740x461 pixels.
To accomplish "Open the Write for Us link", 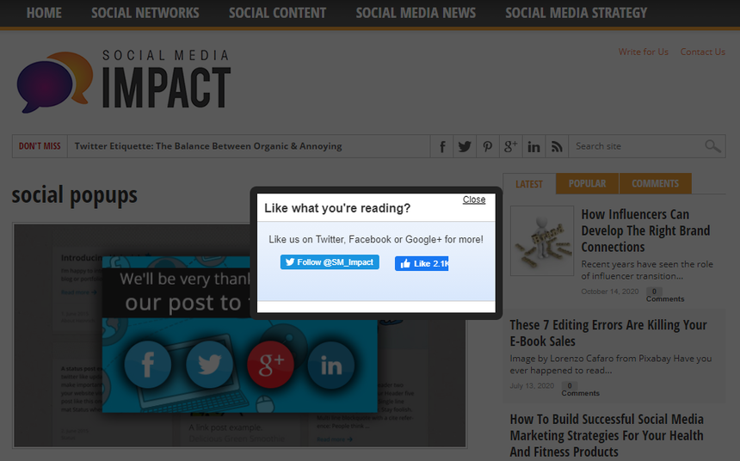I will coord(643,52).
